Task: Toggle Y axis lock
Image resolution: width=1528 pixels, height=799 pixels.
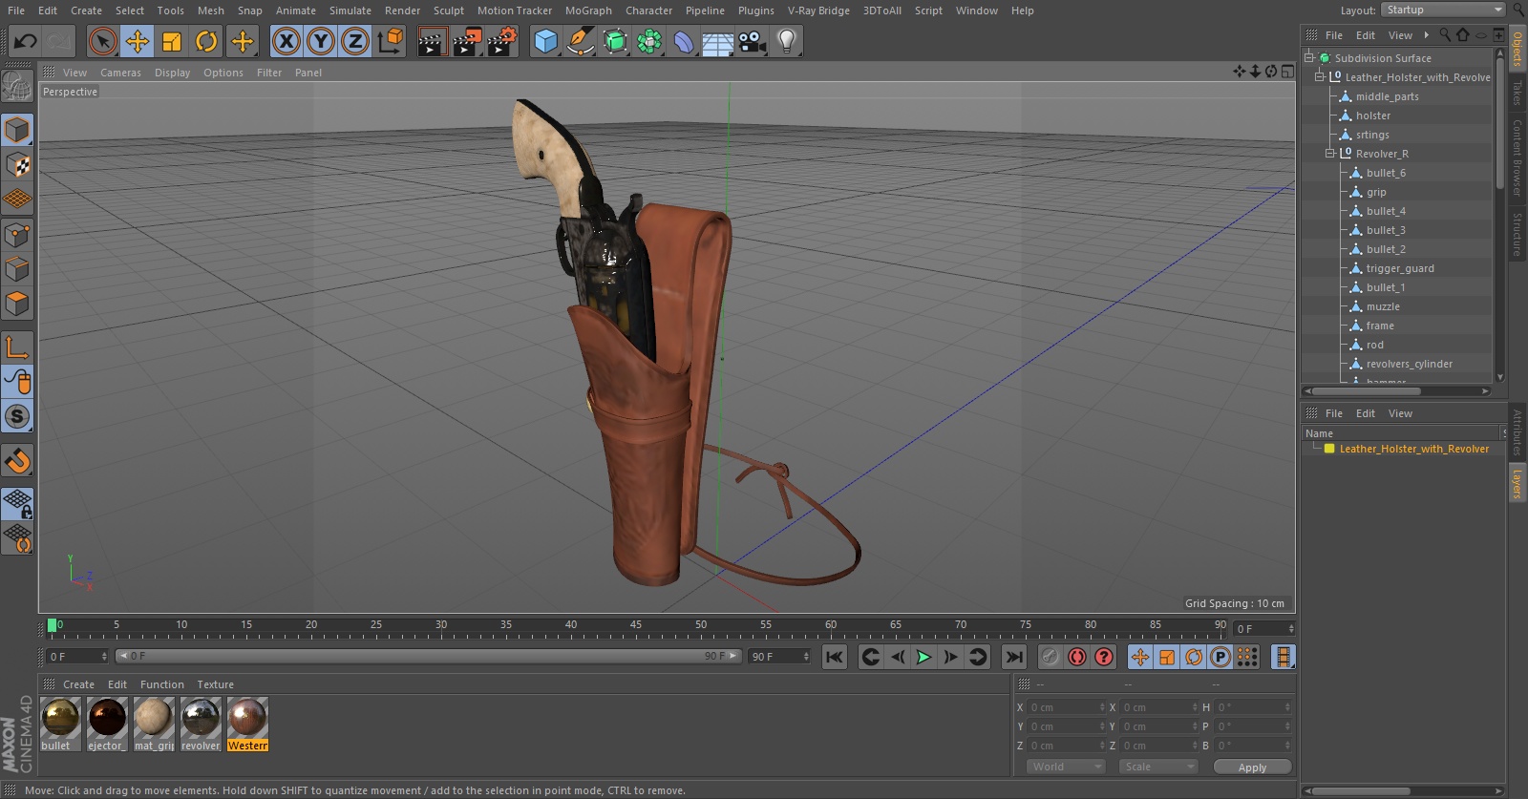Action: coord(321,41)
